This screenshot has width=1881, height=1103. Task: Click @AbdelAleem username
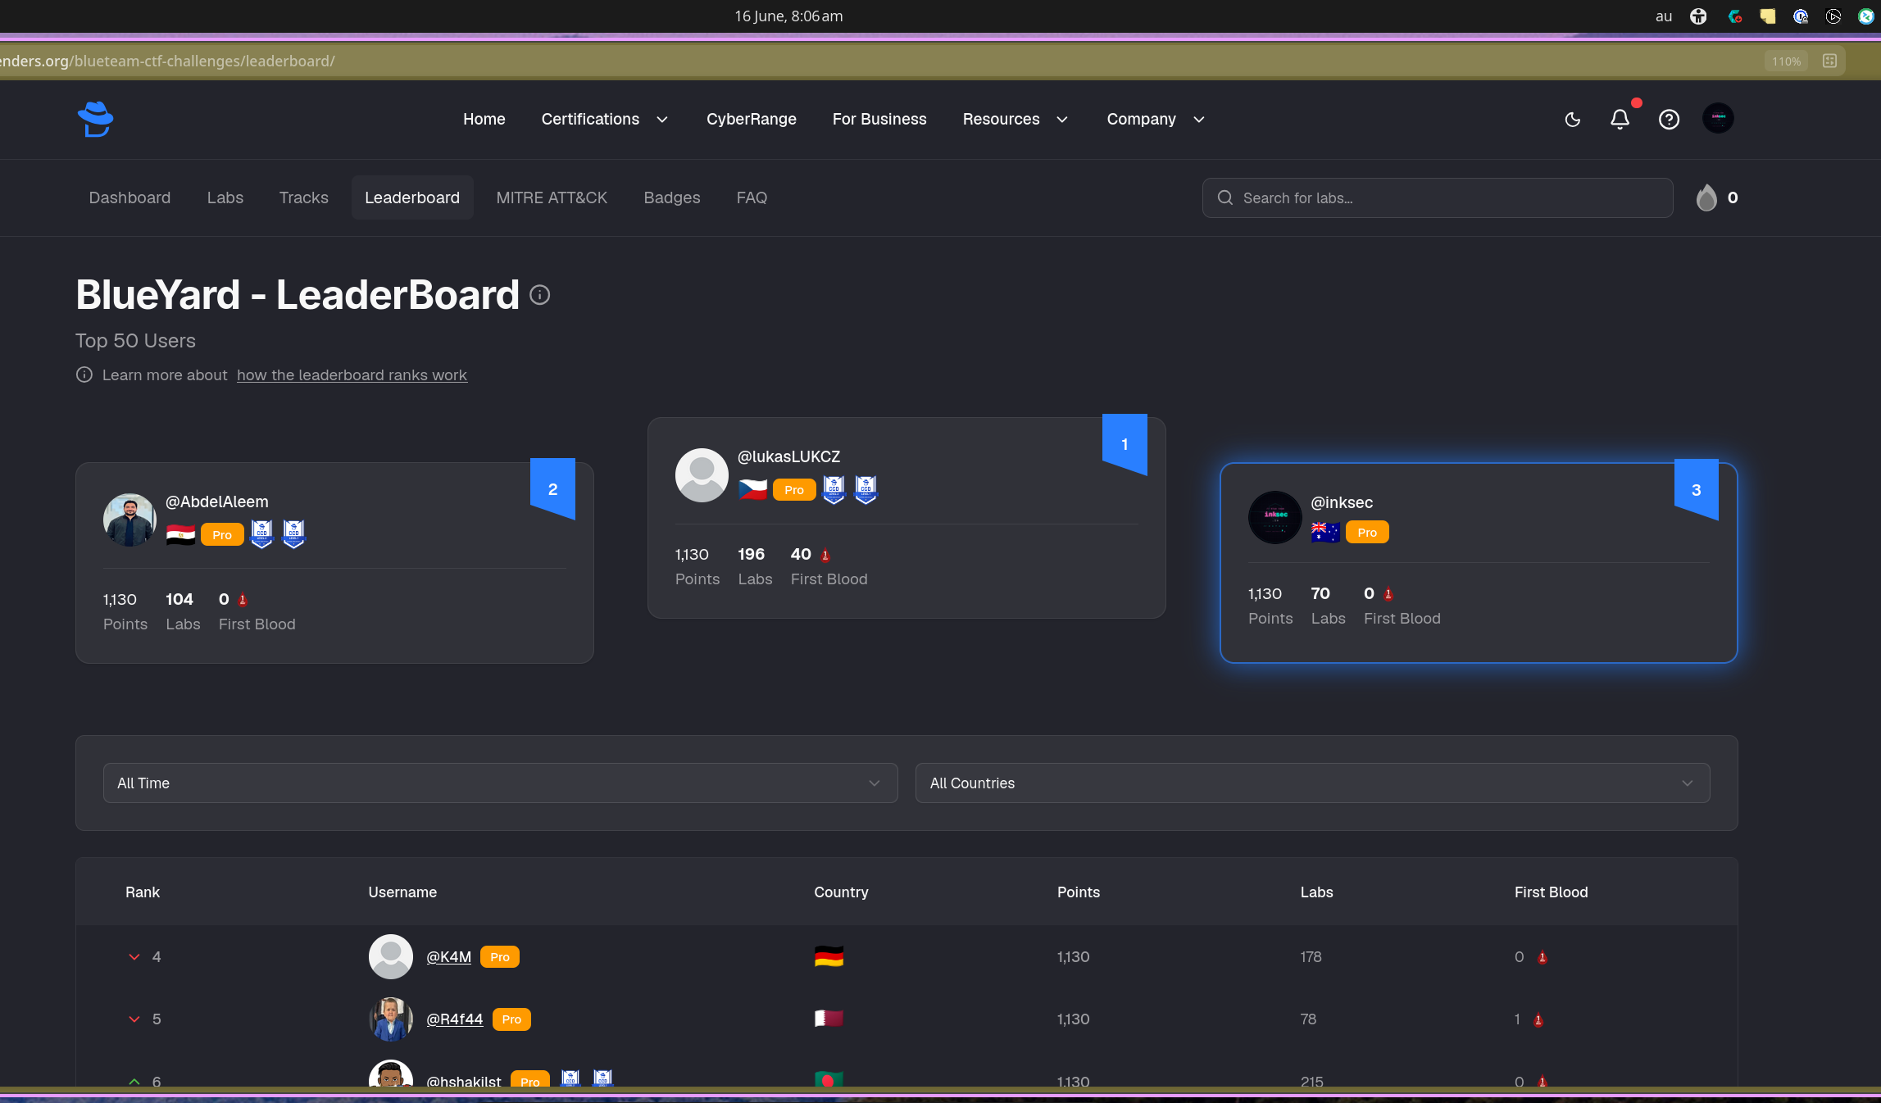point(216,502)
